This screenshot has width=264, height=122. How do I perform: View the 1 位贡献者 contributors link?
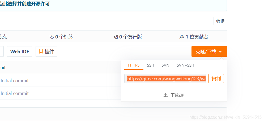coord(194,37)
